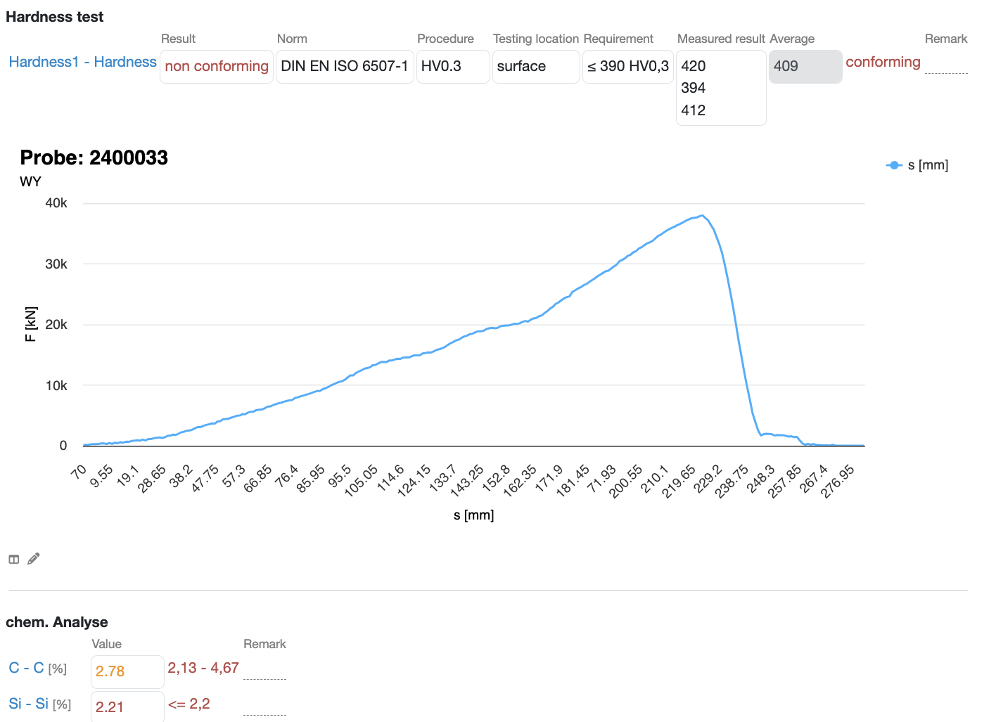Click the 'non conforming' Result field
This screenshot has height=722, width=996.
pyautogui.click(x=217, y=67)
